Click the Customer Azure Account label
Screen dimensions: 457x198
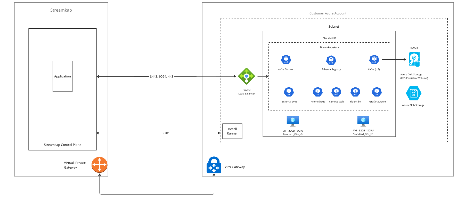point(328,13)
